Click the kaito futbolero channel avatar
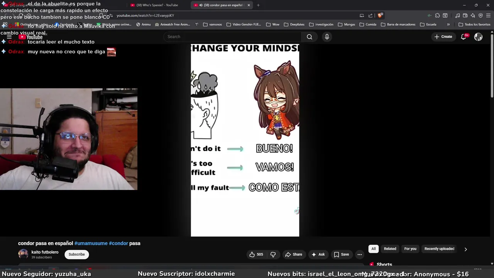Viewport: 494px width, 278px height. [x=23, y=254]
